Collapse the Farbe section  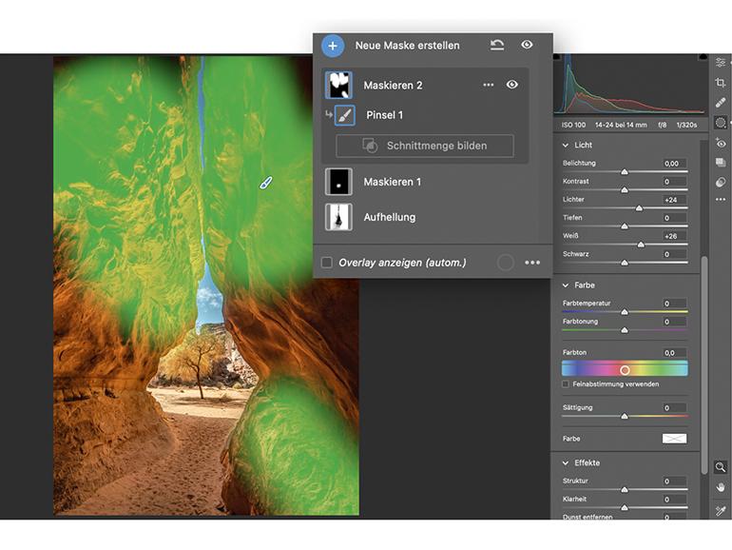[566, 285]
